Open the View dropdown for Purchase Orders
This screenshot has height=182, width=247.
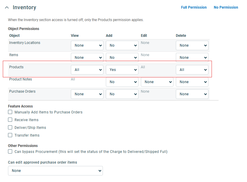(87, 94)
